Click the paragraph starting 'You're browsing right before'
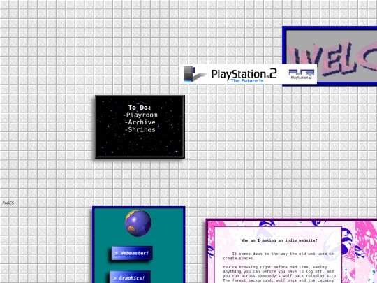The image size is (377, 283). [280, 274]
